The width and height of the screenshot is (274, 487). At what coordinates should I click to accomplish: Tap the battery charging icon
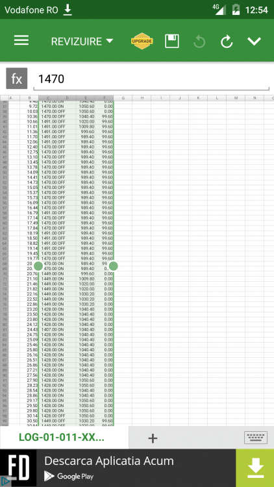tap(236, 10)
